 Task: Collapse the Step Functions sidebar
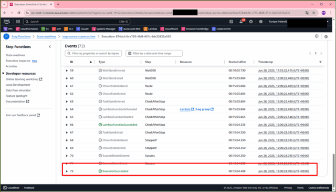[50, 47]
